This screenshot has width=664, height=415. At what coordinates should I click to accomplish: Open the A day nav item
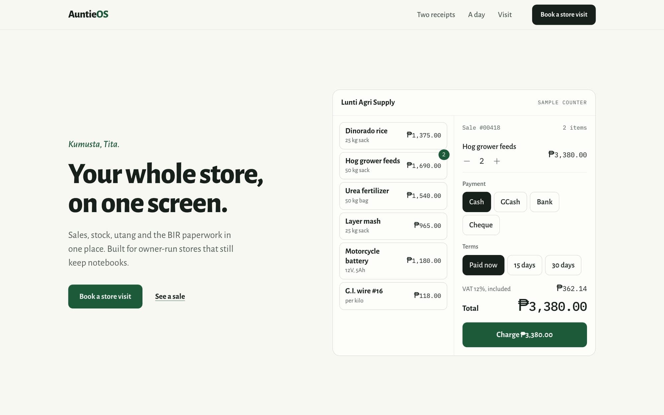pos(476,15)
